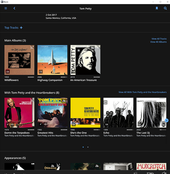Click CD badge on She's the One cover
Screen dimensions: 170x174
point(74,124)
